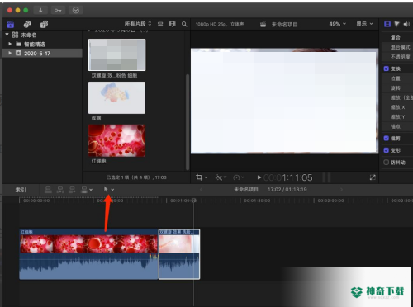Click the 未命名项目 project name in viewer
Image resolution: width=413 pixels, height=307 pixels.
pyautogui.click(x=284, y=25)
